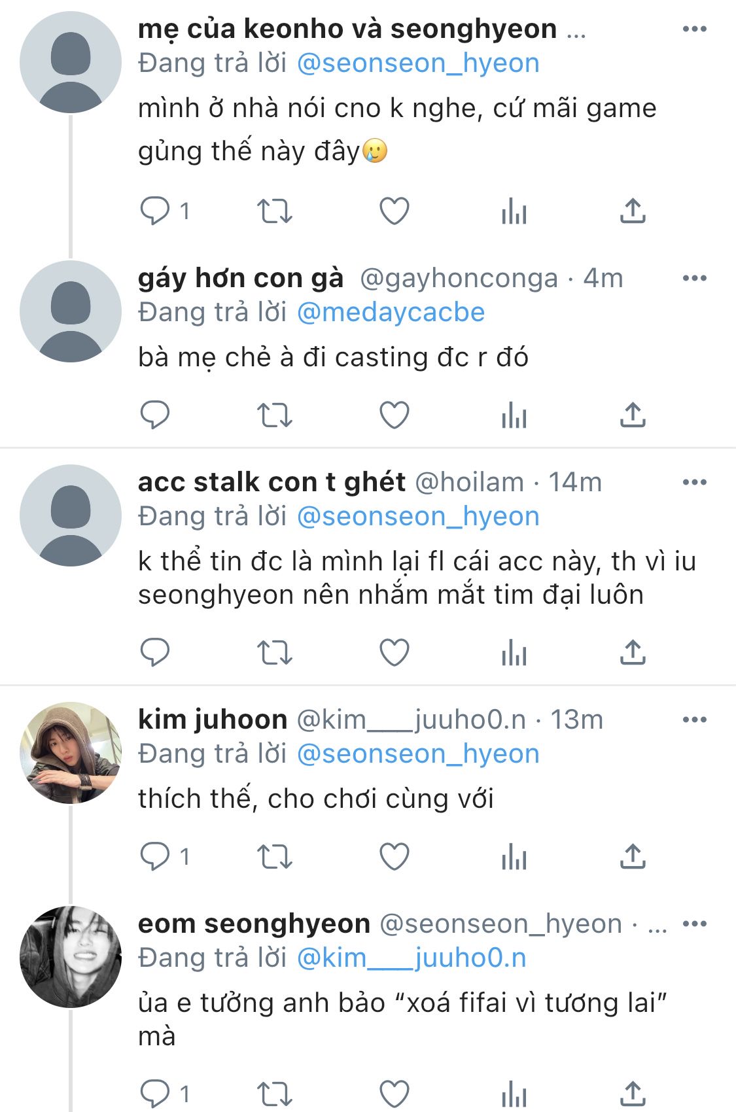This screenshot has width=736, height=1112.
Task: Expand the more menu on kim juhoon's tweet
Action: coord(694,720)
